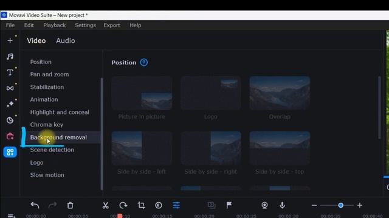Choose Picture in picture preset
The image size is (389, 218).
tap(142, 93)
